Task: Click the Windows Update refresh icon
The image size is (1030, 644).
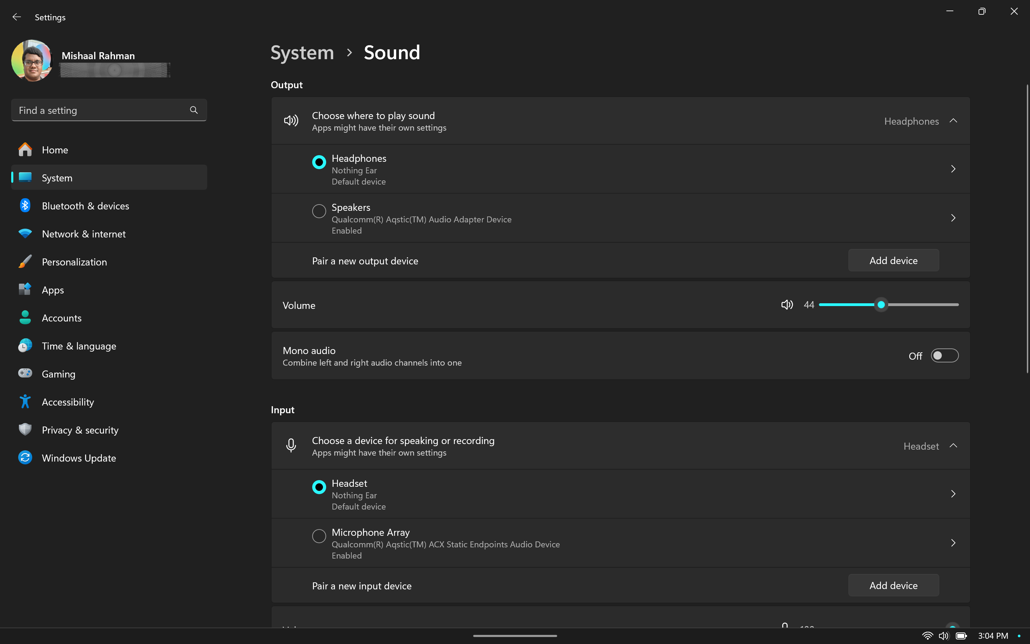Action: click(24, 458)
